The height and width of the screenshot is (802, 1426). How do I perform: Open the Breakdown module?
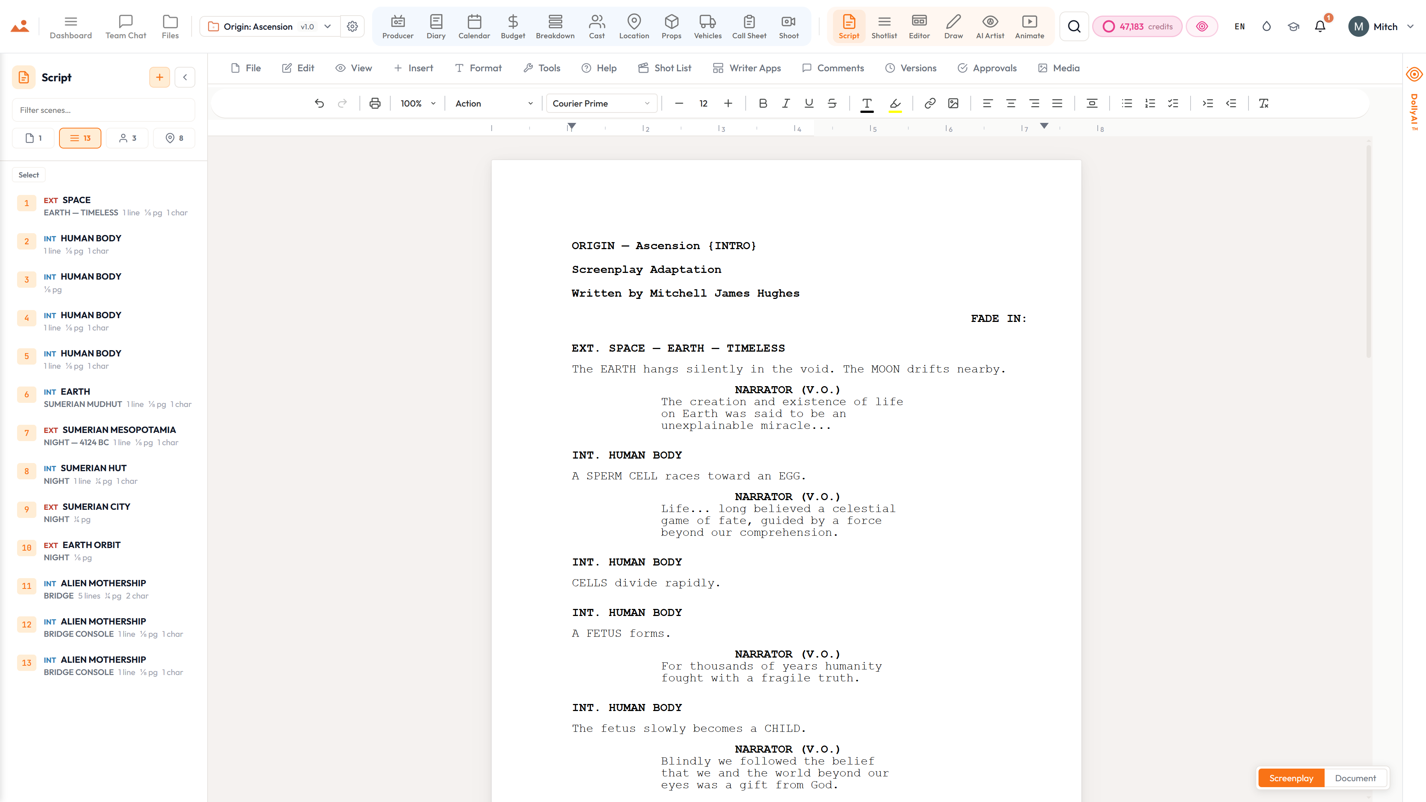[x=555, y=27]
